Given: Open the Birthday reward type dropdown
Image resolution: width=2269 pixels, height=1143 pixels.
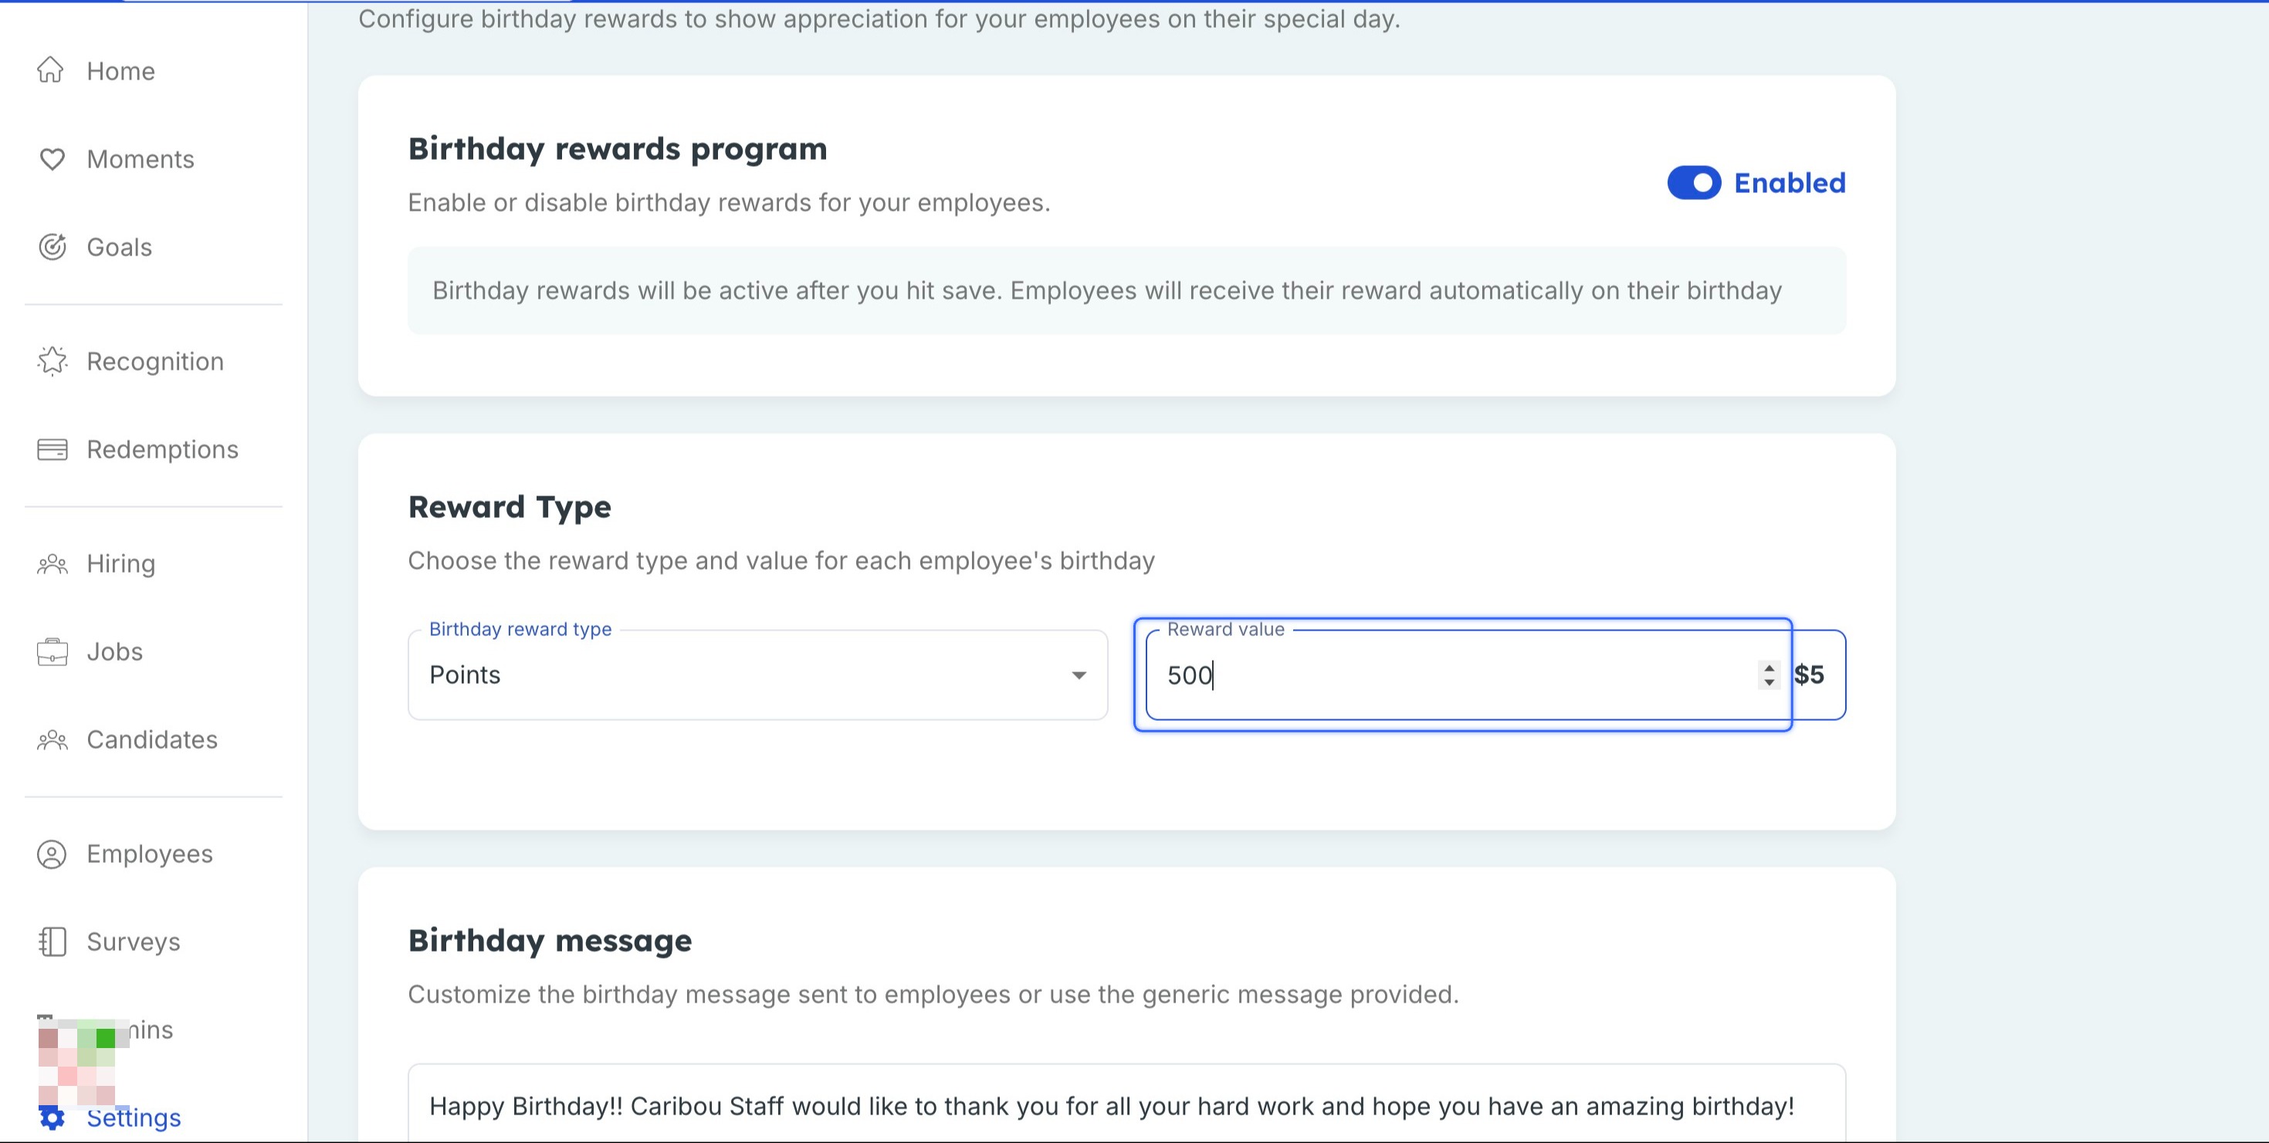Looking at the screenshot, I should tap(757, 675).
